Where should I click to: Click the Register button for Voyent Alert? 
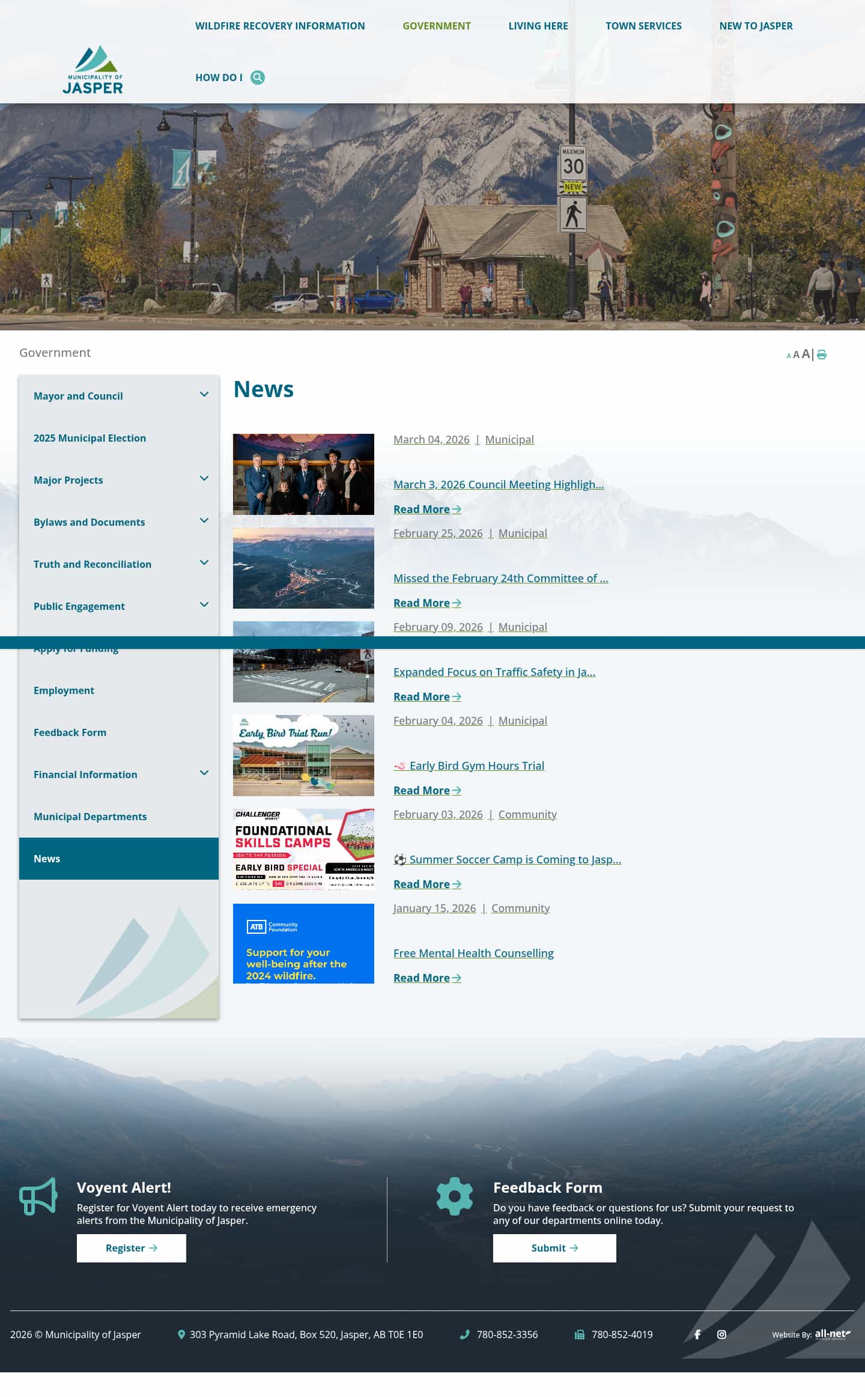(x=132, y=1248)
